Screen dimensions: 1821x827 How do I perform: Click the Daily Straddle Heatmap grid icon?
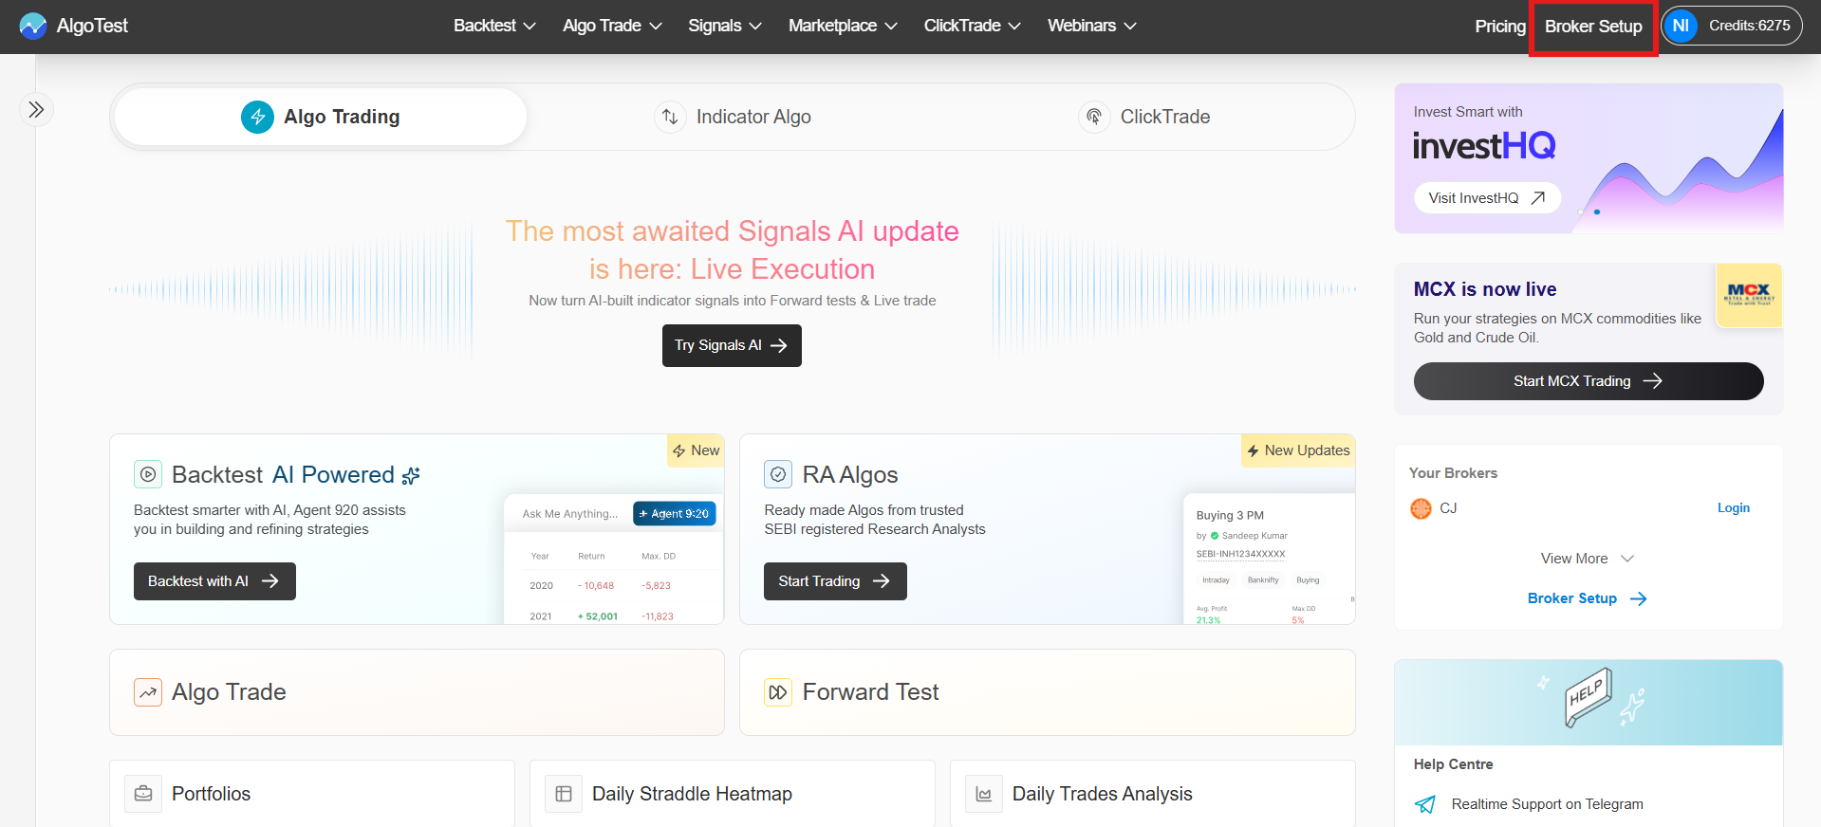tap(564, 794)
